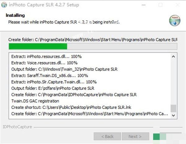Click the disabled maximize window button

tap(160, 5)
